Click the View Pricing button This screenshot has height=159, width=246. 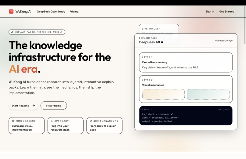pos(54,106)
